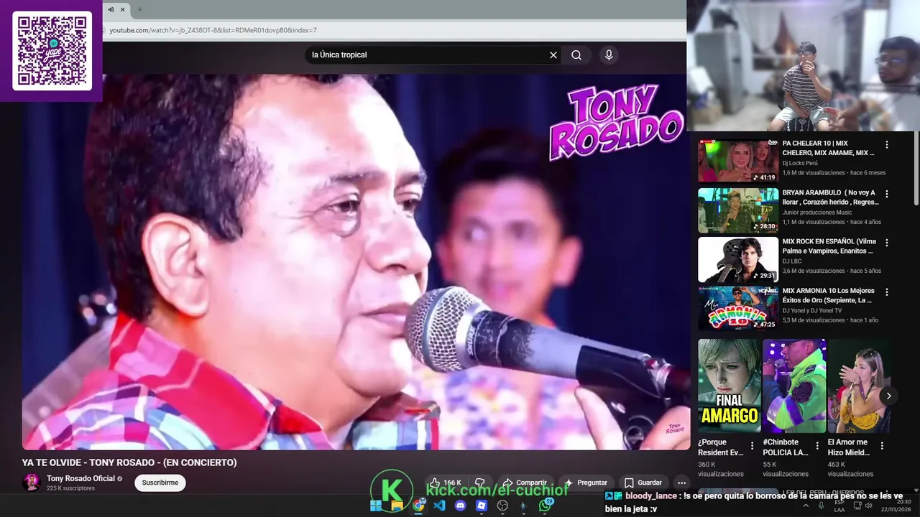This screenshot has height=517, width=920.
Task: Open volume control in the system tray
Action: [x=868, y=506]
